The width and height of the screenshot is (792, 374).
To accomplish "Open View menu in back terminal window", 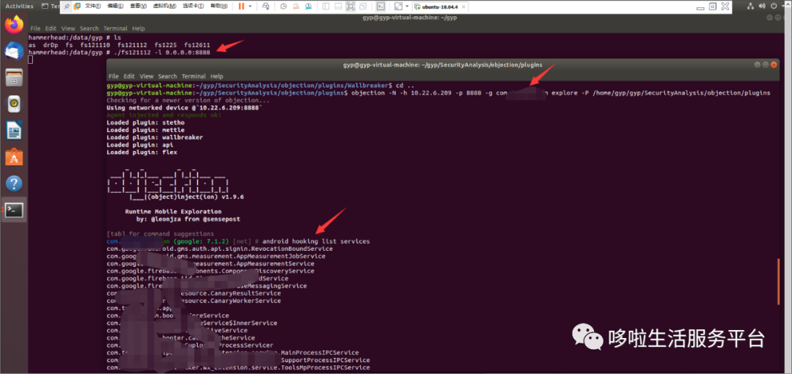I will 68,29.
